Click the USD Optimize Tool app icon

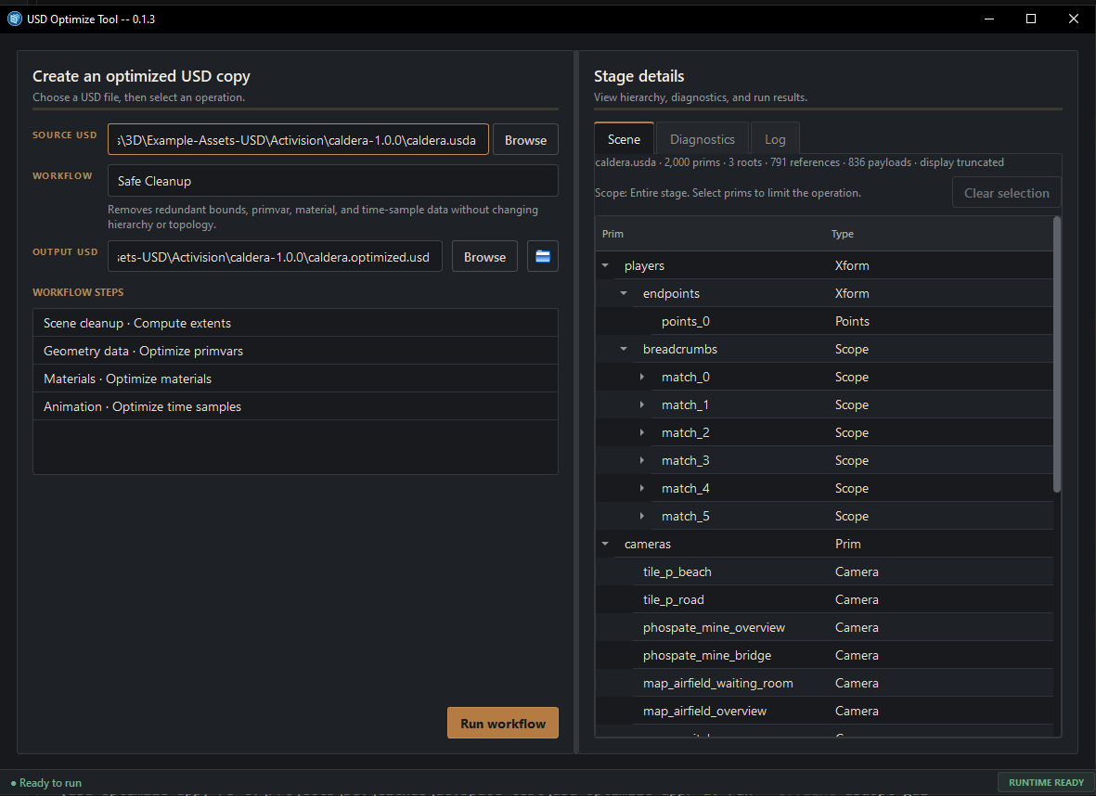tap(15, 19)
